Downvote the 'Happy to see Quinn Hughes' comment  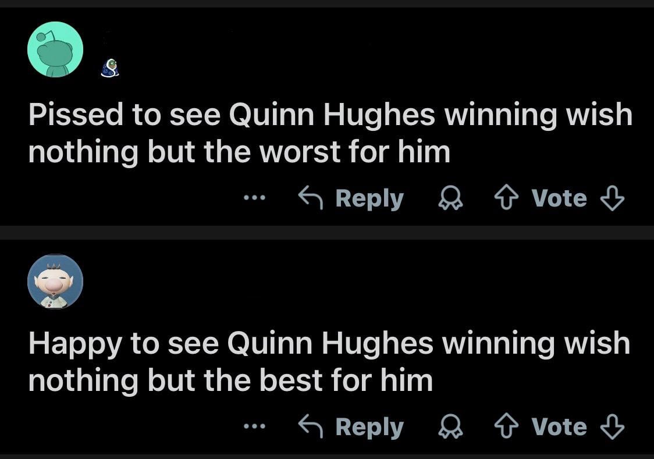pyautogui.click(x=612, y=428)
